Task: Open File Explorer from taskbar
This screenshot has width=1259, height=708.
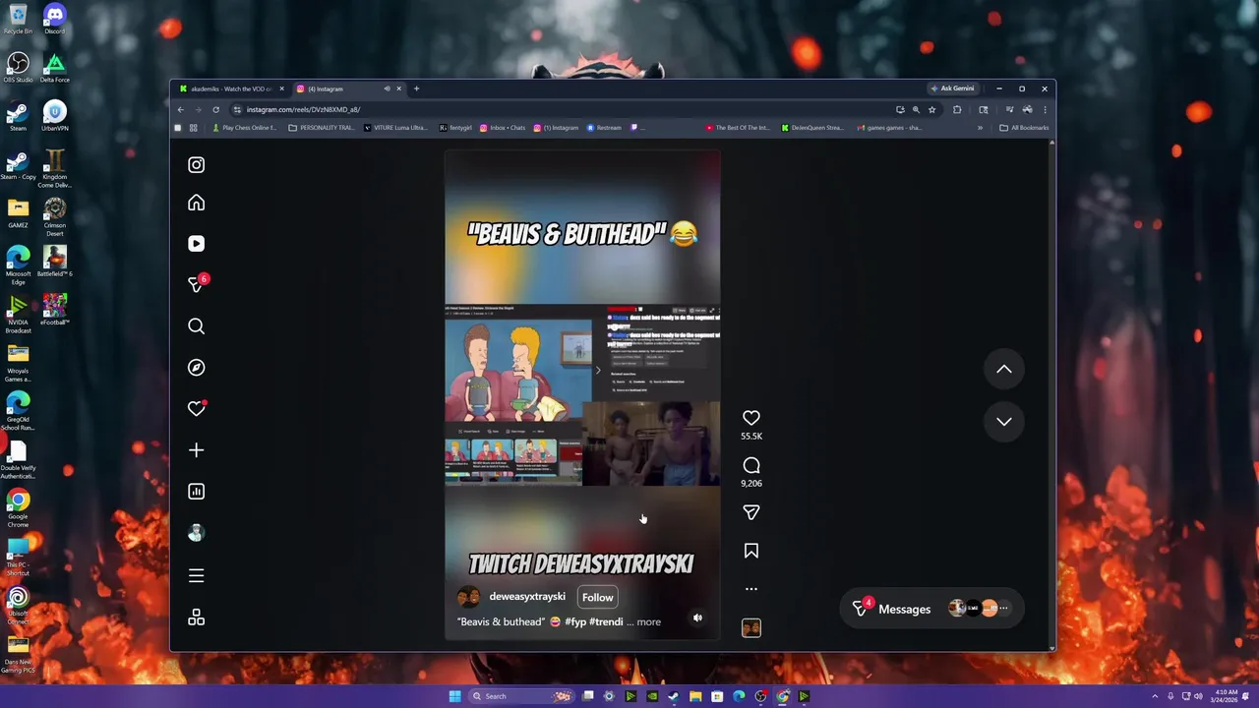Action: pyautogui.click(x=695, y=696)
